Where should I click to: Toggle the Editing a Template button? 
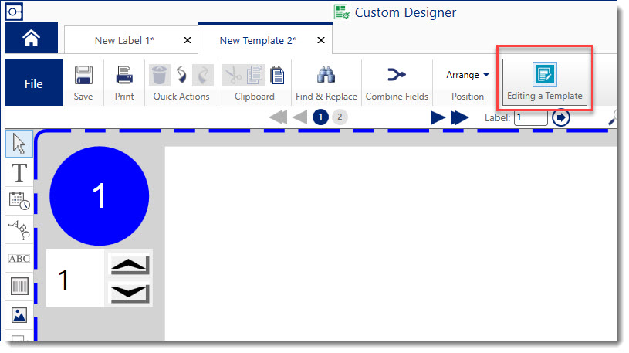tap(545, 82)
